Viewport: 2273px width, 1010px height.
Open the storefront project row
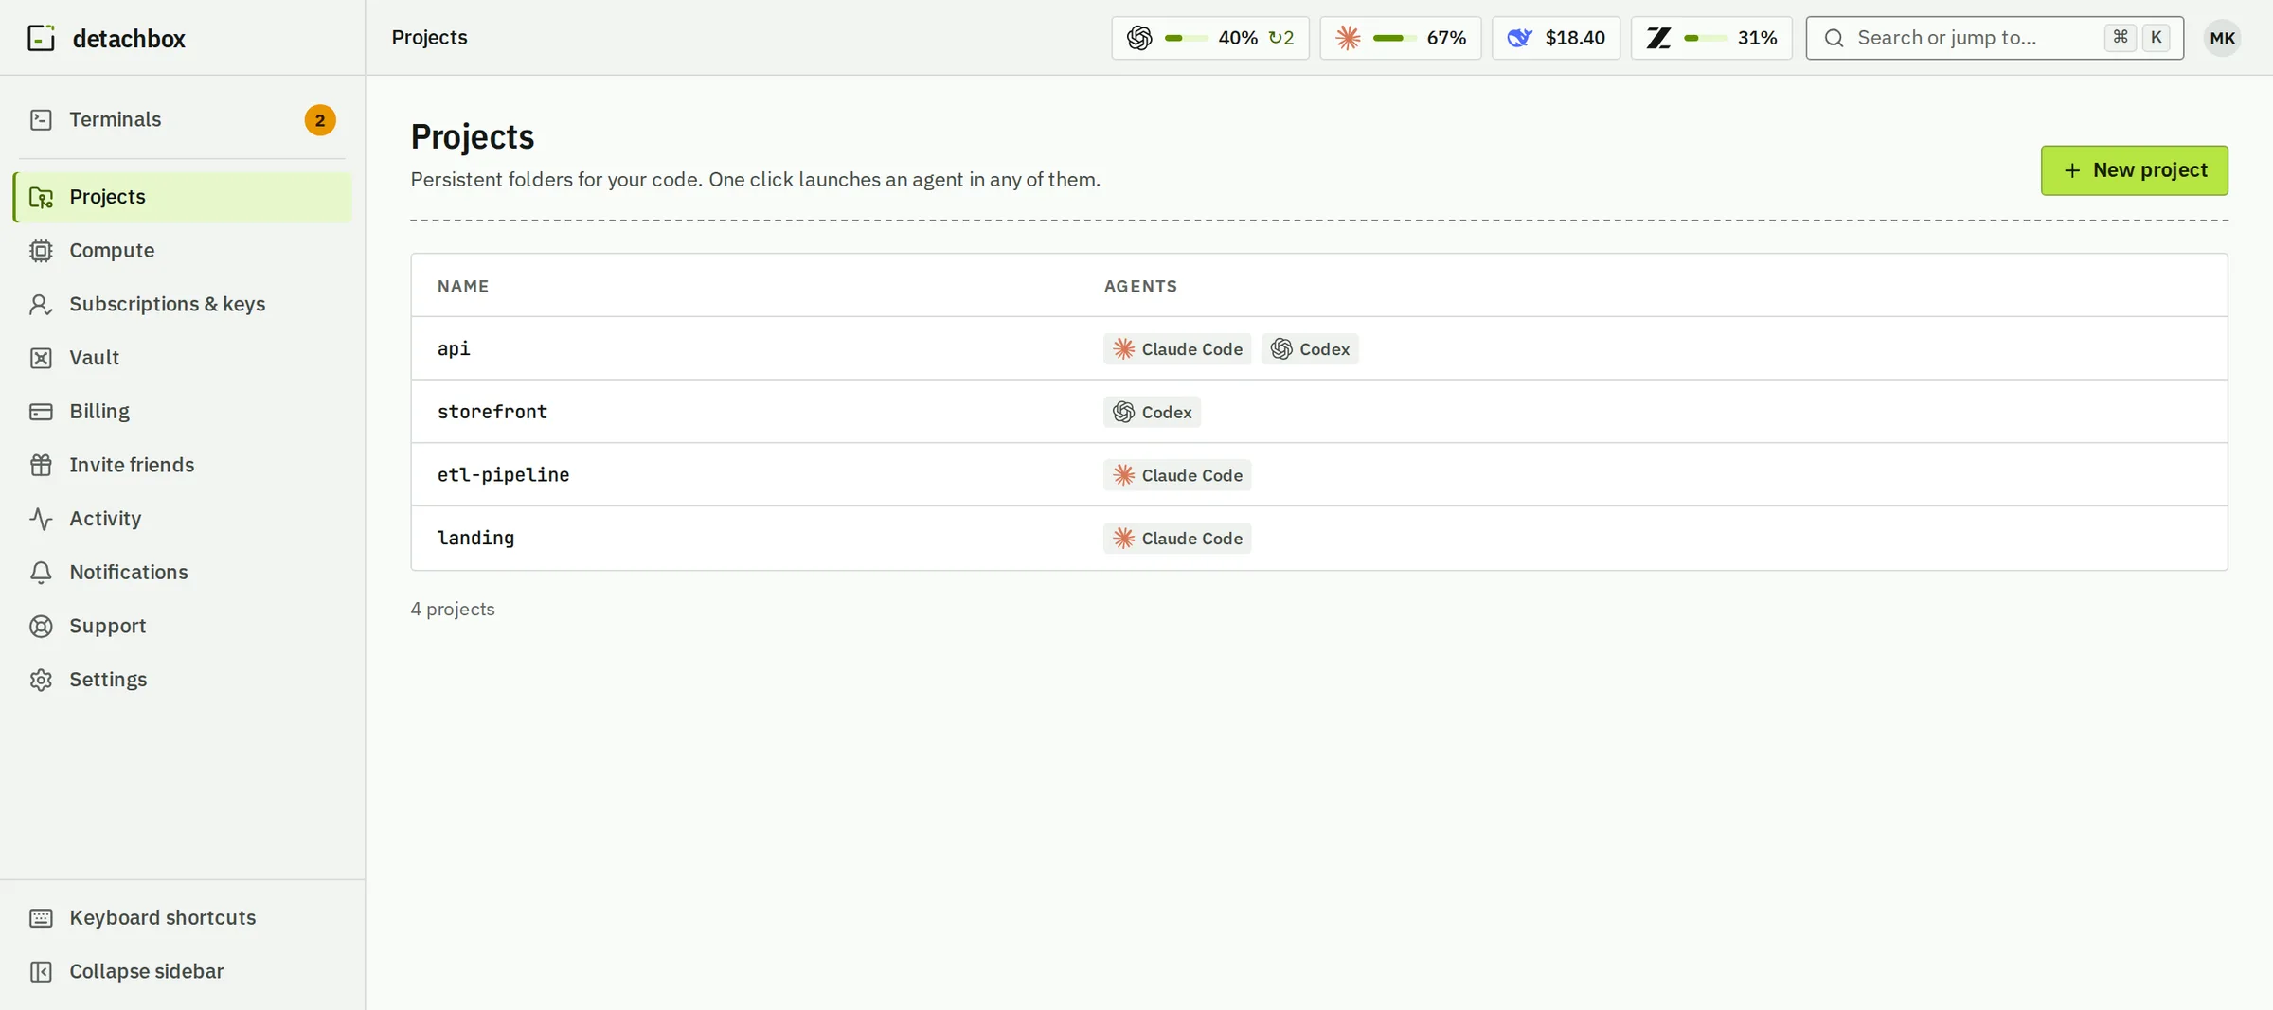1319,412
